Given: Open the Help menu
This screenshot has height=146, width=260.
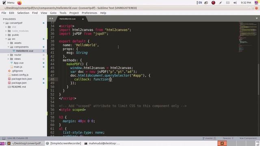Looking at the screenshot, I should [103, 13].
